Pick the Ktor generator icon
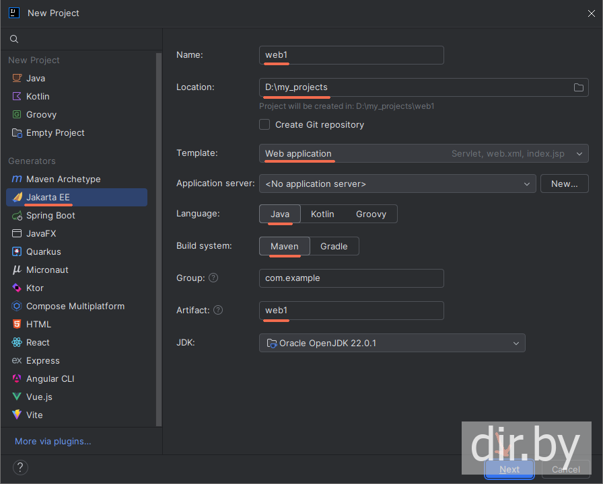 (x=17, y=288)
